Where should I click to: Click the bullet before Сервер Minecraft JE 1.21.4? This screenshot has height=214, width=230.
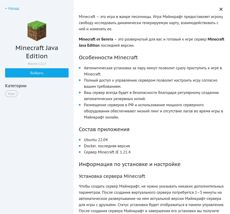[80, 152]
